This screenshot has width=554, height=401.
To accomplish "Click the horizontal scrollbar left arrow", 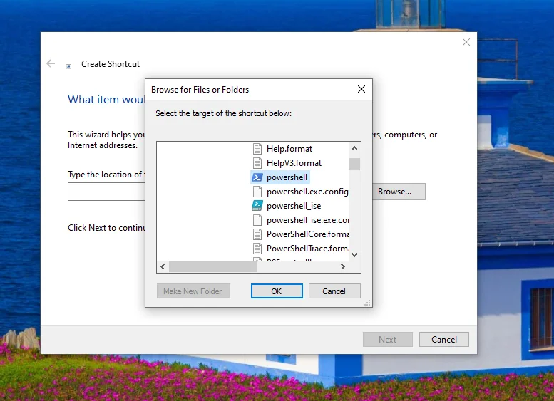I will 163,267.
